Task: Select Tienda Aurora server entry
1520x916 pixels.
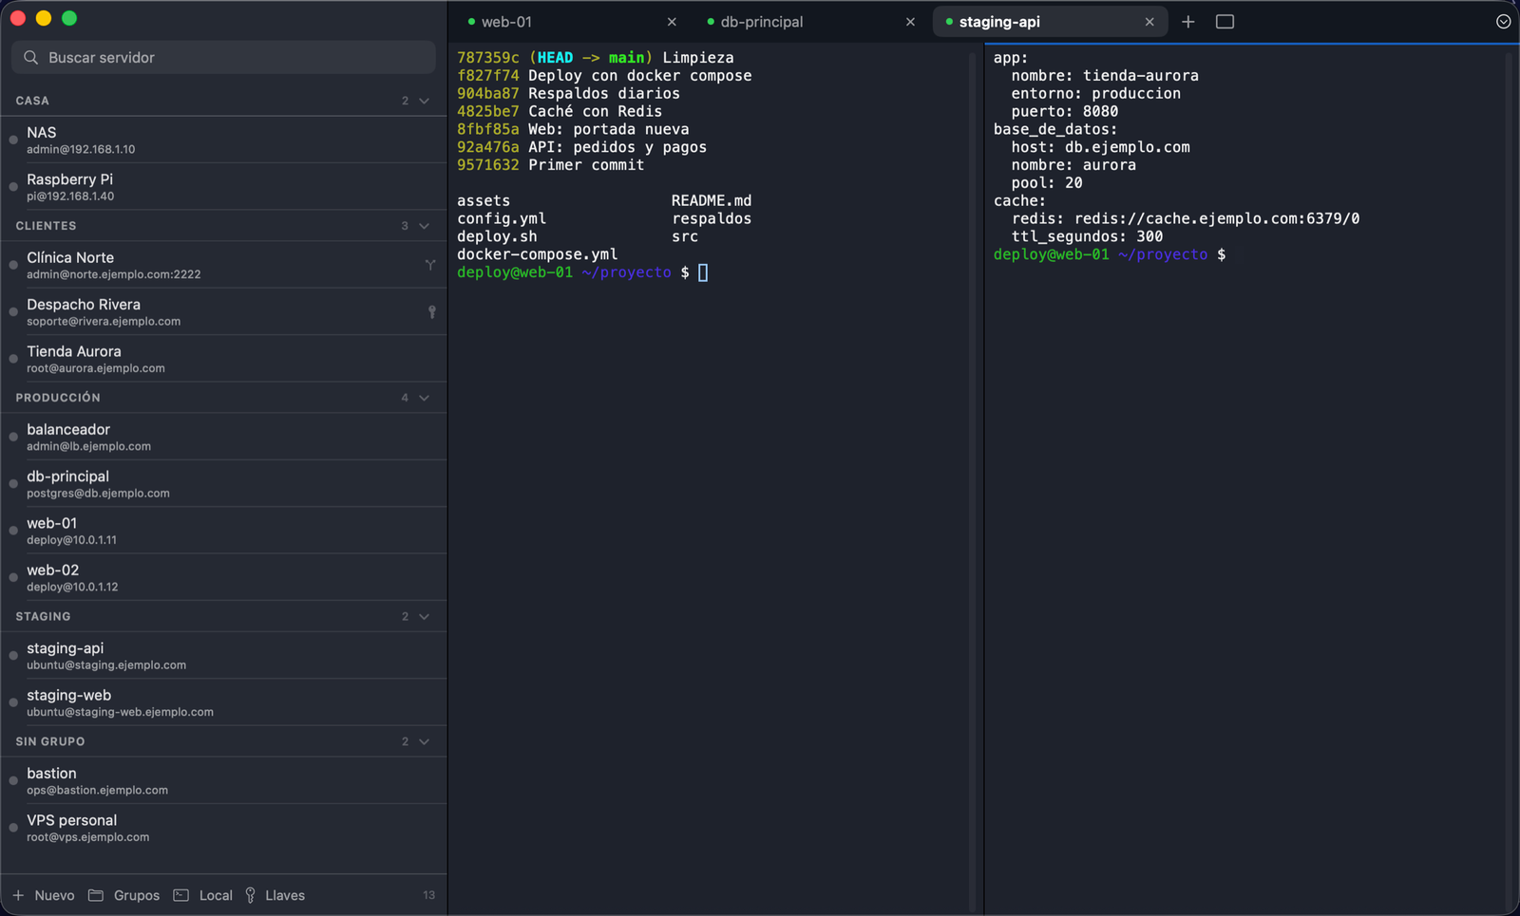Action: pos(224,359)
